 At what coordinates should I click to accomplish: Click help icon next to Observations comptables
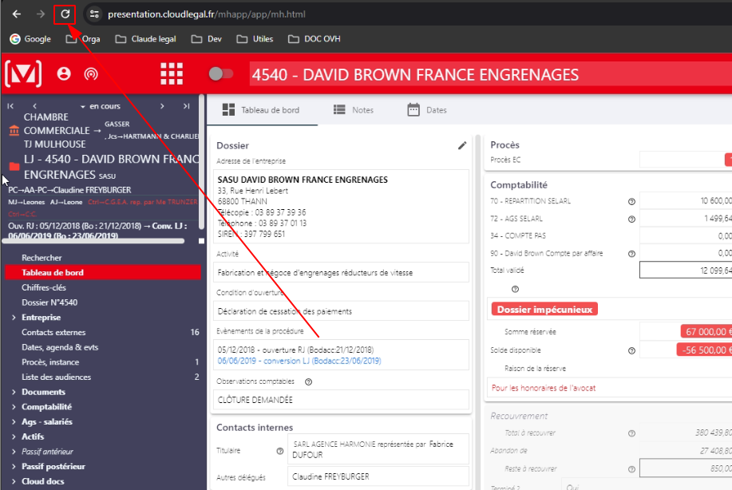[x=309, y=381]
